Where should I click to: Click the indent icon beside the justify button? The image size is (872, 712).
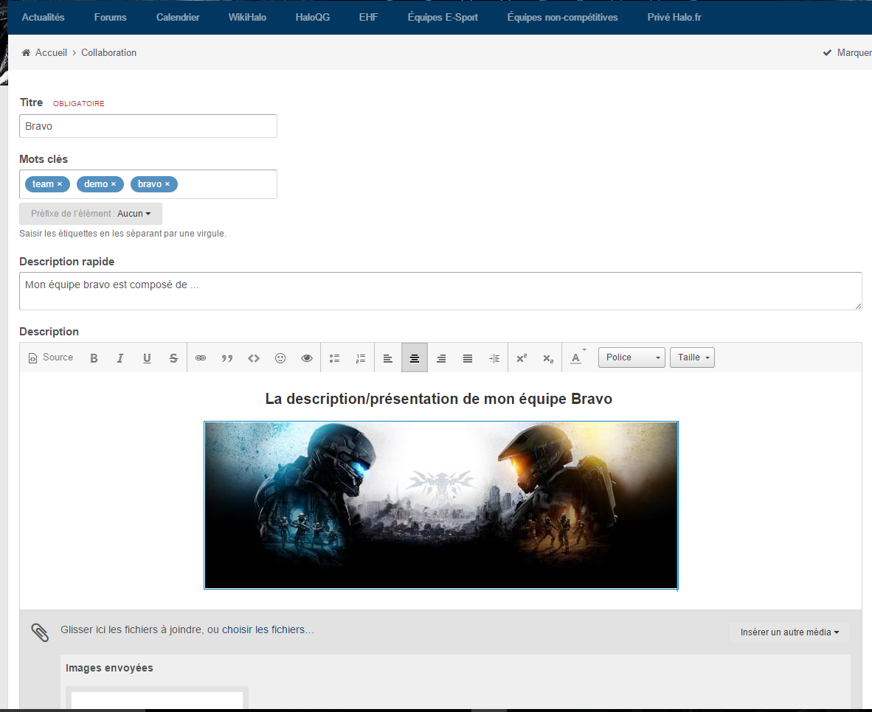tap(494, 358)
